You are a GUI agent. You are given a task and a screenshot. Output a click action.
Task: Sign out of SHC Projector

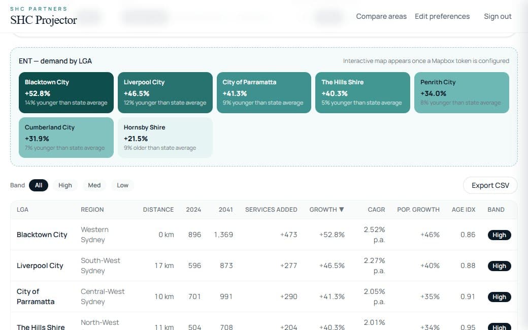pos(498,16)
